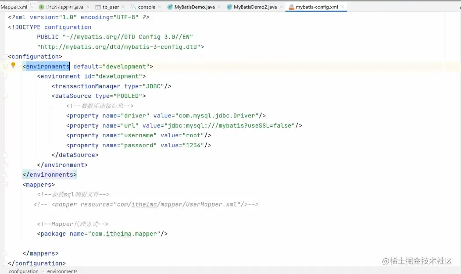Open the console tab

point(147,7)
